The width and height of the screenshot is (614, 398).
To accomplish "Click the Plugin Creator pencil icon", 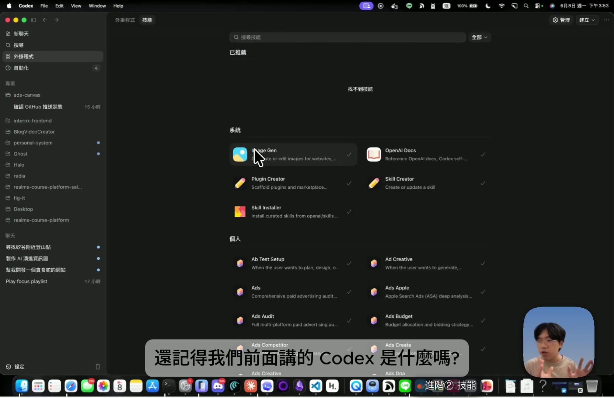I will point(240,183).
